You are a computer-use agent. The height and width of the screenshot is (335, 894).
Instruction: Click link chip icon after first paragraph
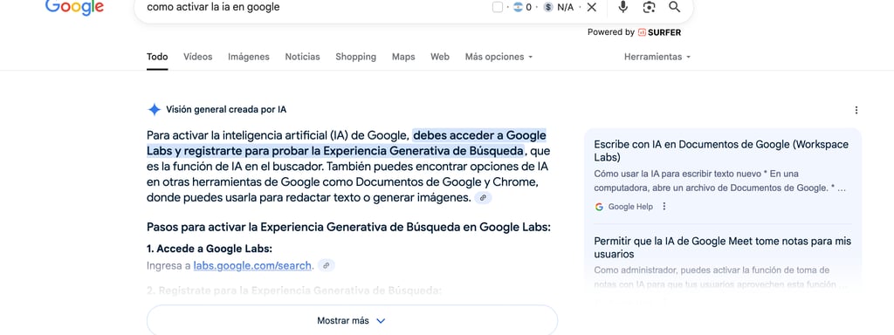click(483, 198)
